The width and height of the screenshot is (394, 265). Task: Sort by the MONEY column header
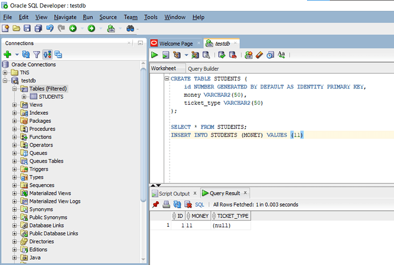point(198,216)
